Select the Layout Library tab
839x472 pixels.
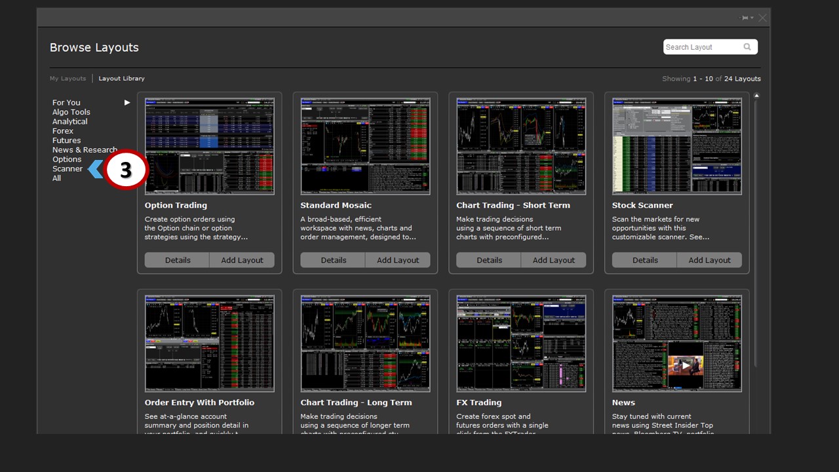tap(121, 79)
